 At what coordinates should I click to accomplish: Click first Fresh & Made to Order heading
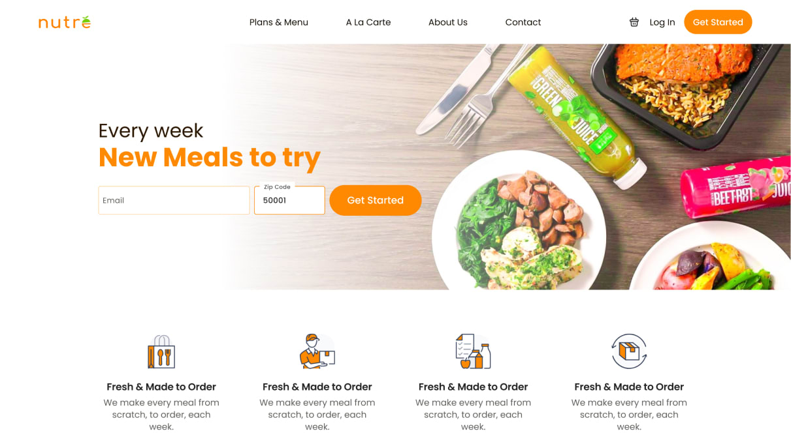coord(161,387)
